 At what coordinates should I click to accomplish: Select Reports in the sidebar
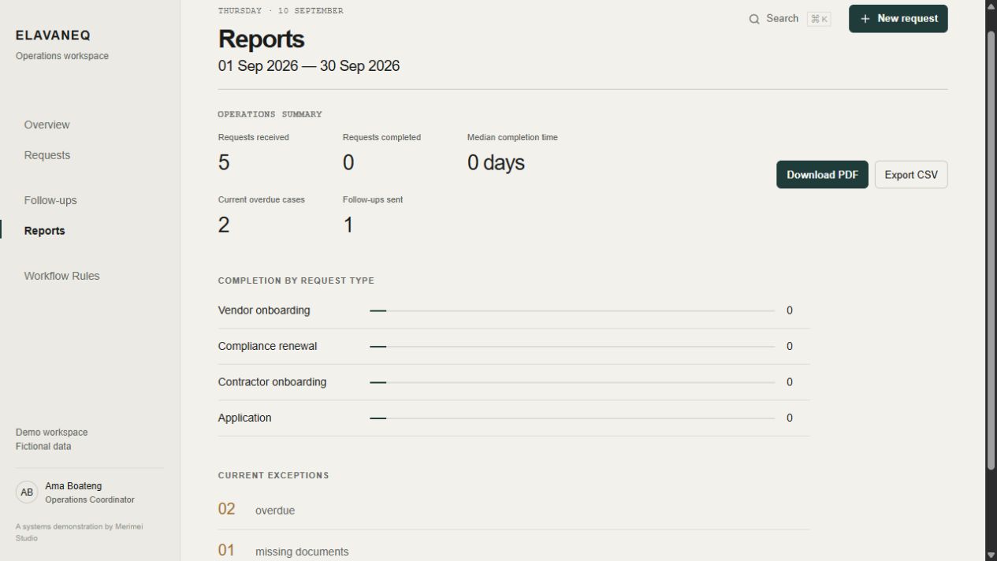[x=44, y=231]
